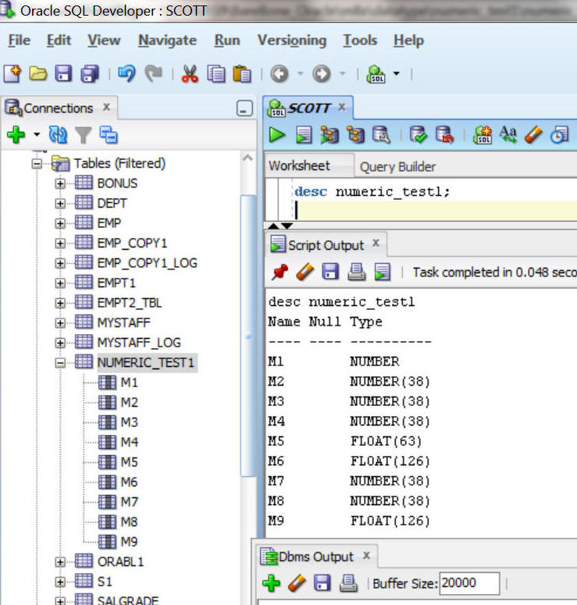Image resolution: width=577 pixels, height=605 pixels.
Task: Expand the BONUS table node
Action: click(x=60, y=183)
